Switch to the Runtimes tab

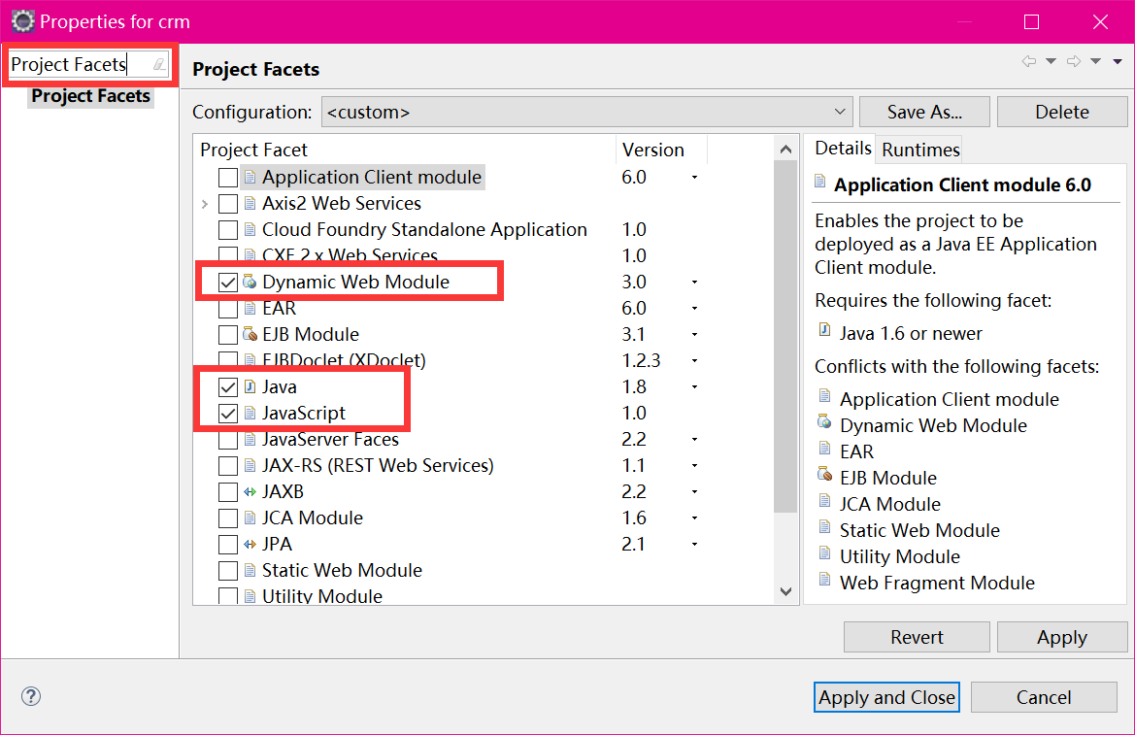[918, 149]
